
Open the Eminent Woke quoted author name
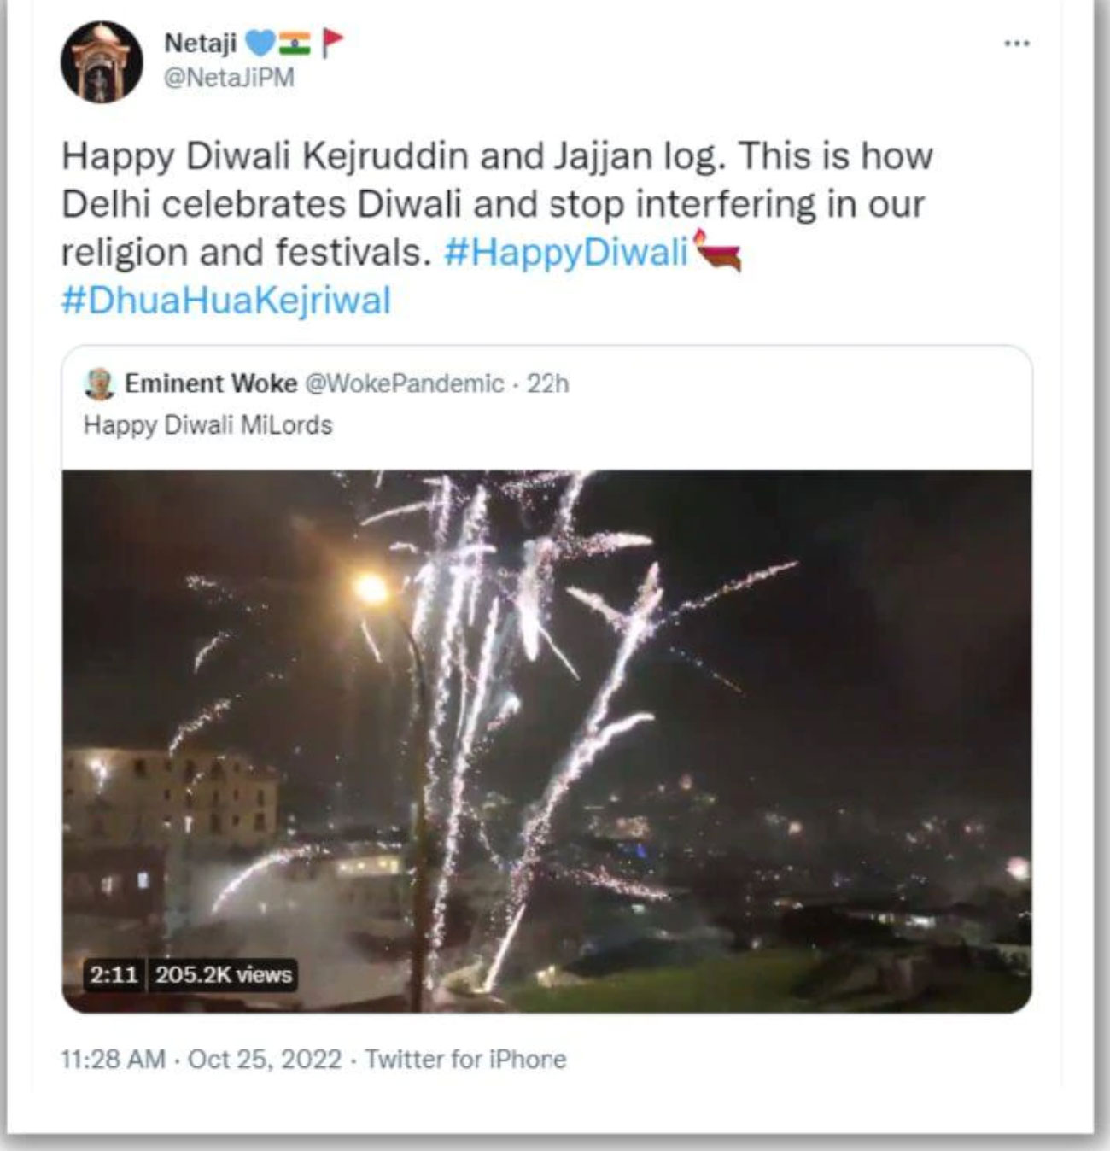click(x=210, y=383)
